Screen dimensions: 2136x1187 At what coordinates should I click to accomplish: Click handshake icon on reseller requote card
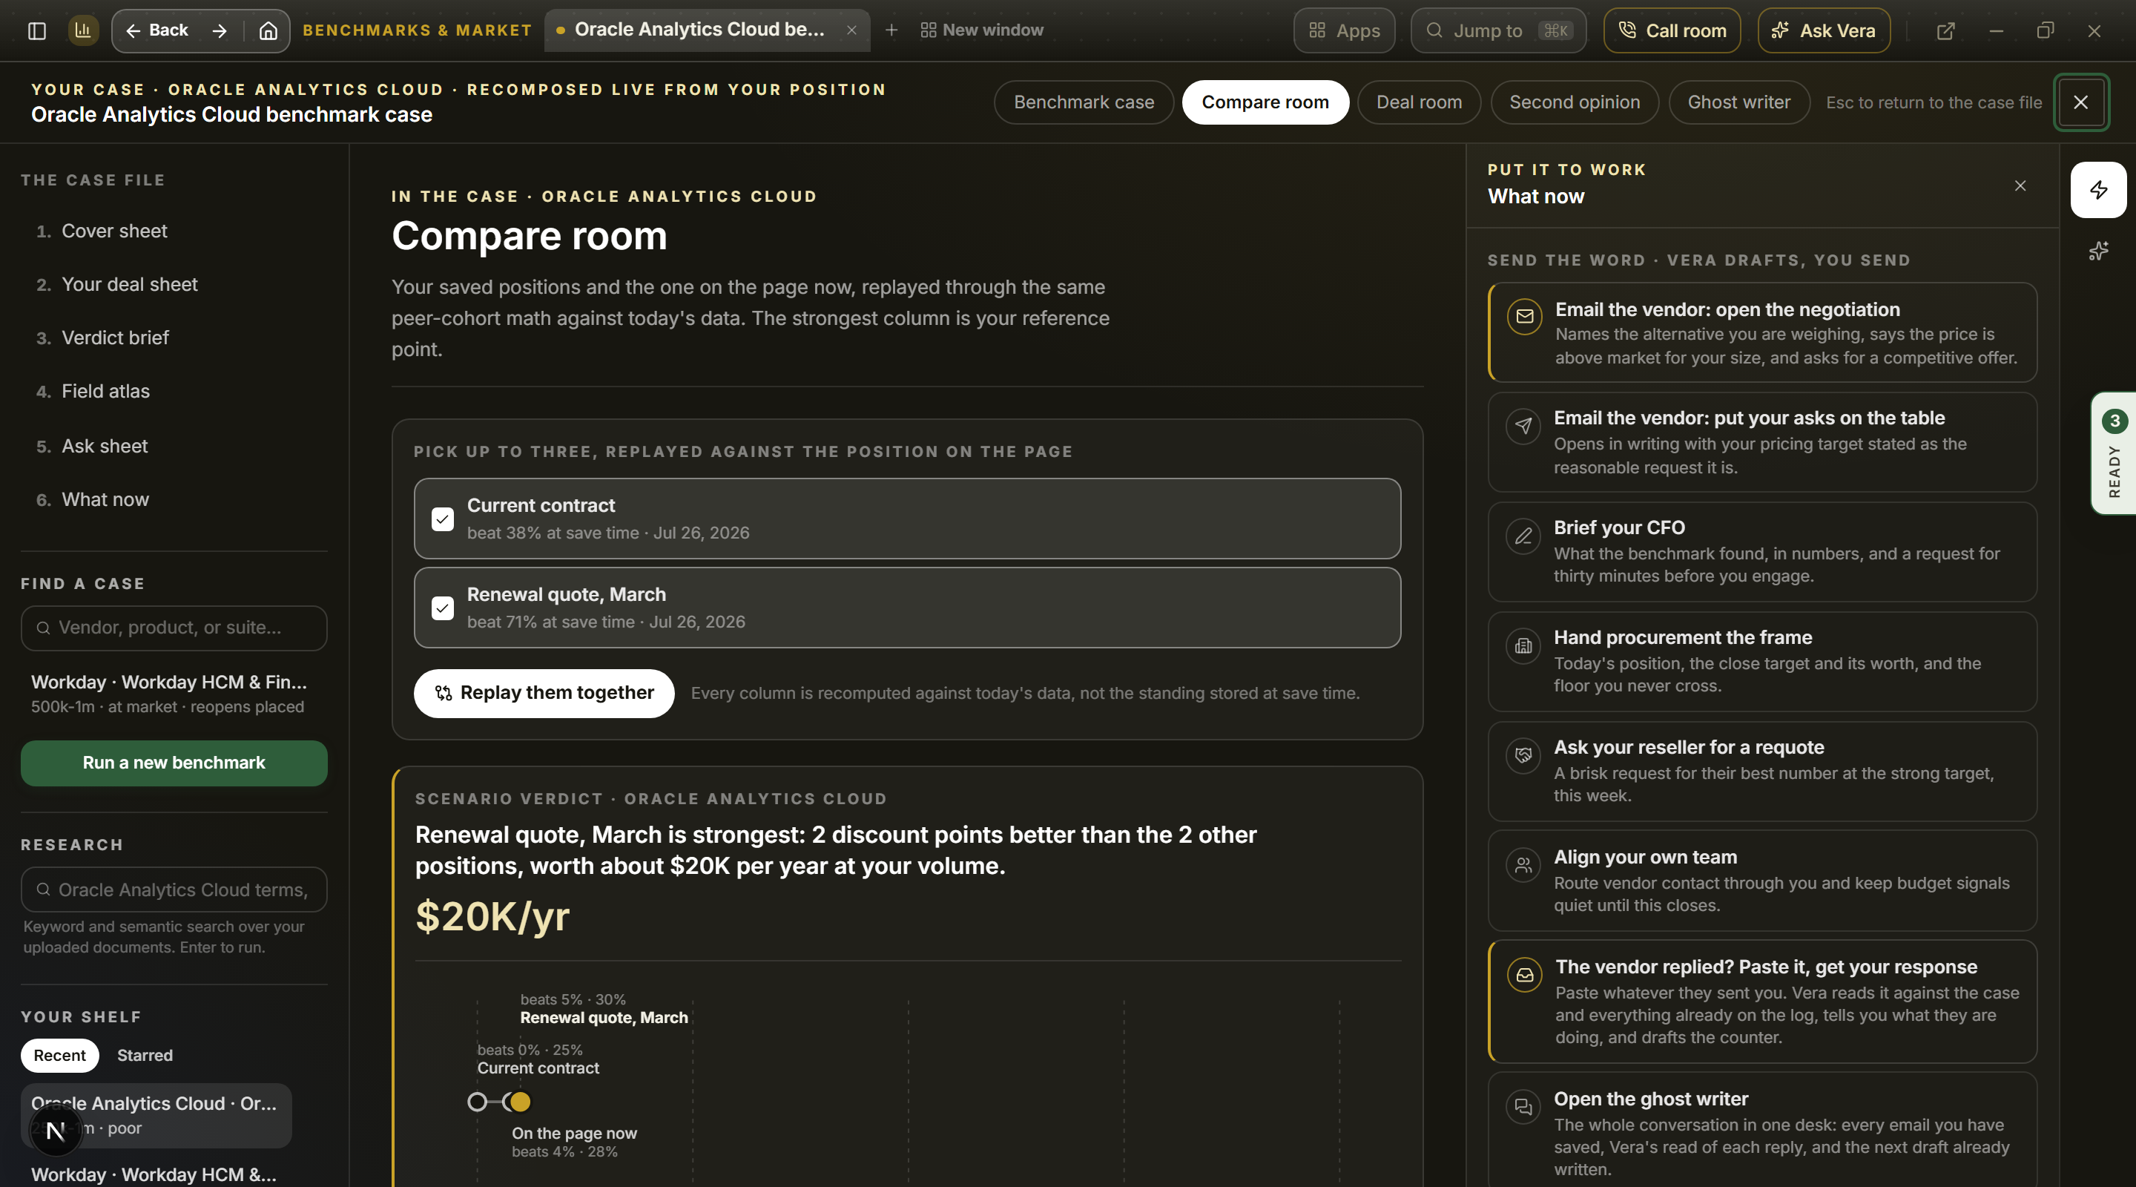[1523, 756]
